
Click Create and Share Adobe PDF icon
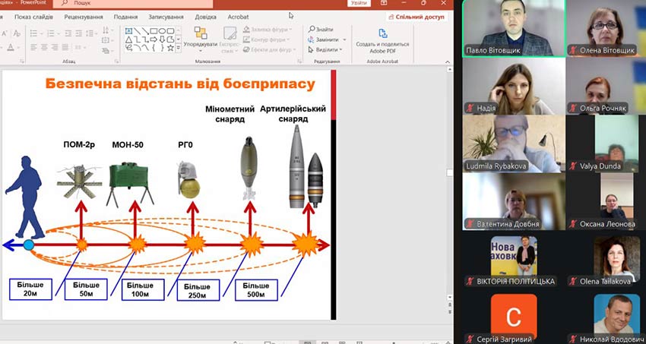click(x=382, y=33)
